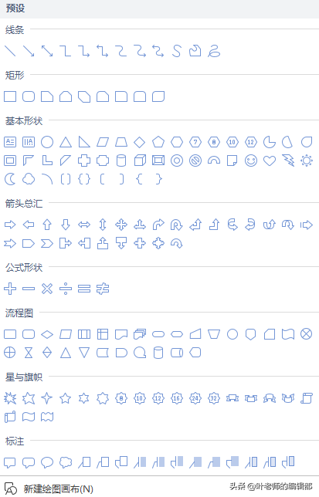The height and width of the screenshot is (497, 319).
Task: Select the four-way arrow shape
Action: point(121,225)
